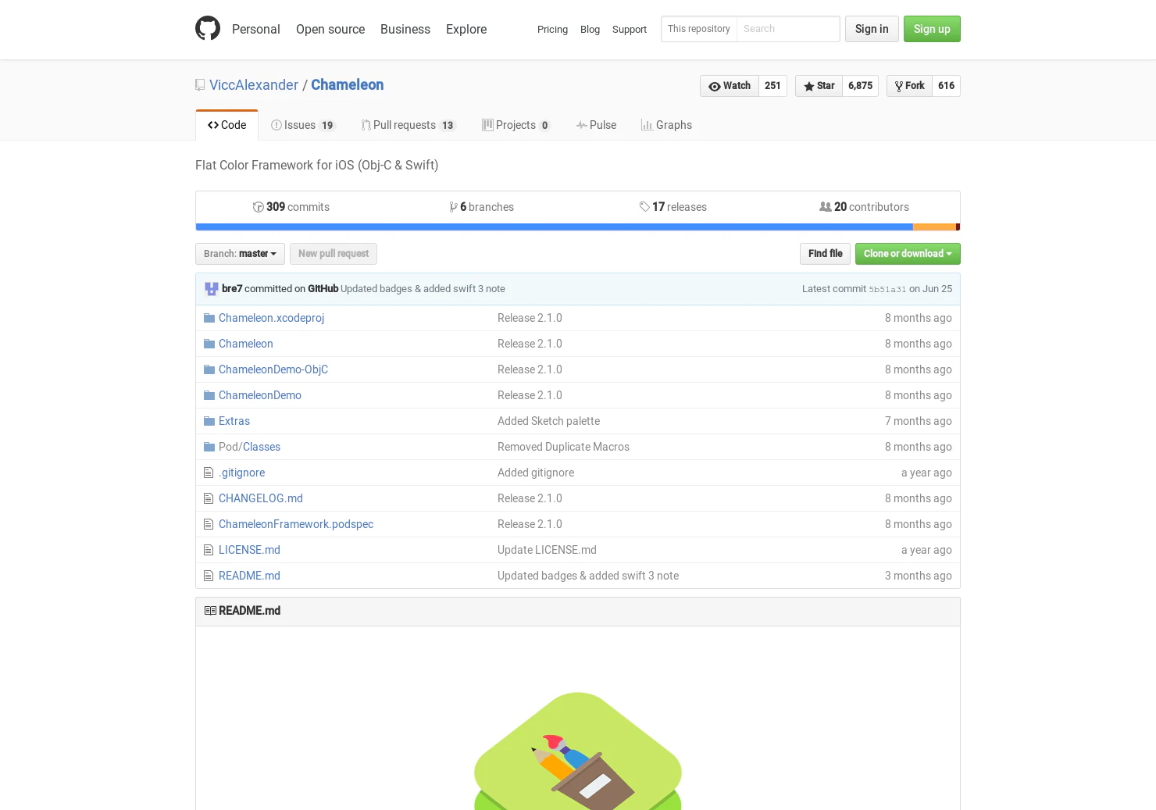Click the folder icon beside ChameleonDemo-ObjC
Image resolution: width=1156 pixels, height=810 pixels.
coord(209,369)
